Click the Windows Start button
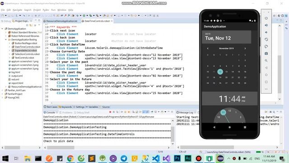 click(5, 158)
